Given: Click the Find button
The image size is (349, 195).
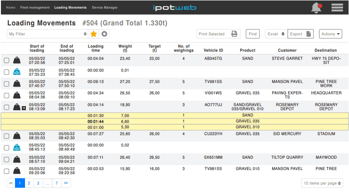Looking at the screenshot, I should coord(253,34).
